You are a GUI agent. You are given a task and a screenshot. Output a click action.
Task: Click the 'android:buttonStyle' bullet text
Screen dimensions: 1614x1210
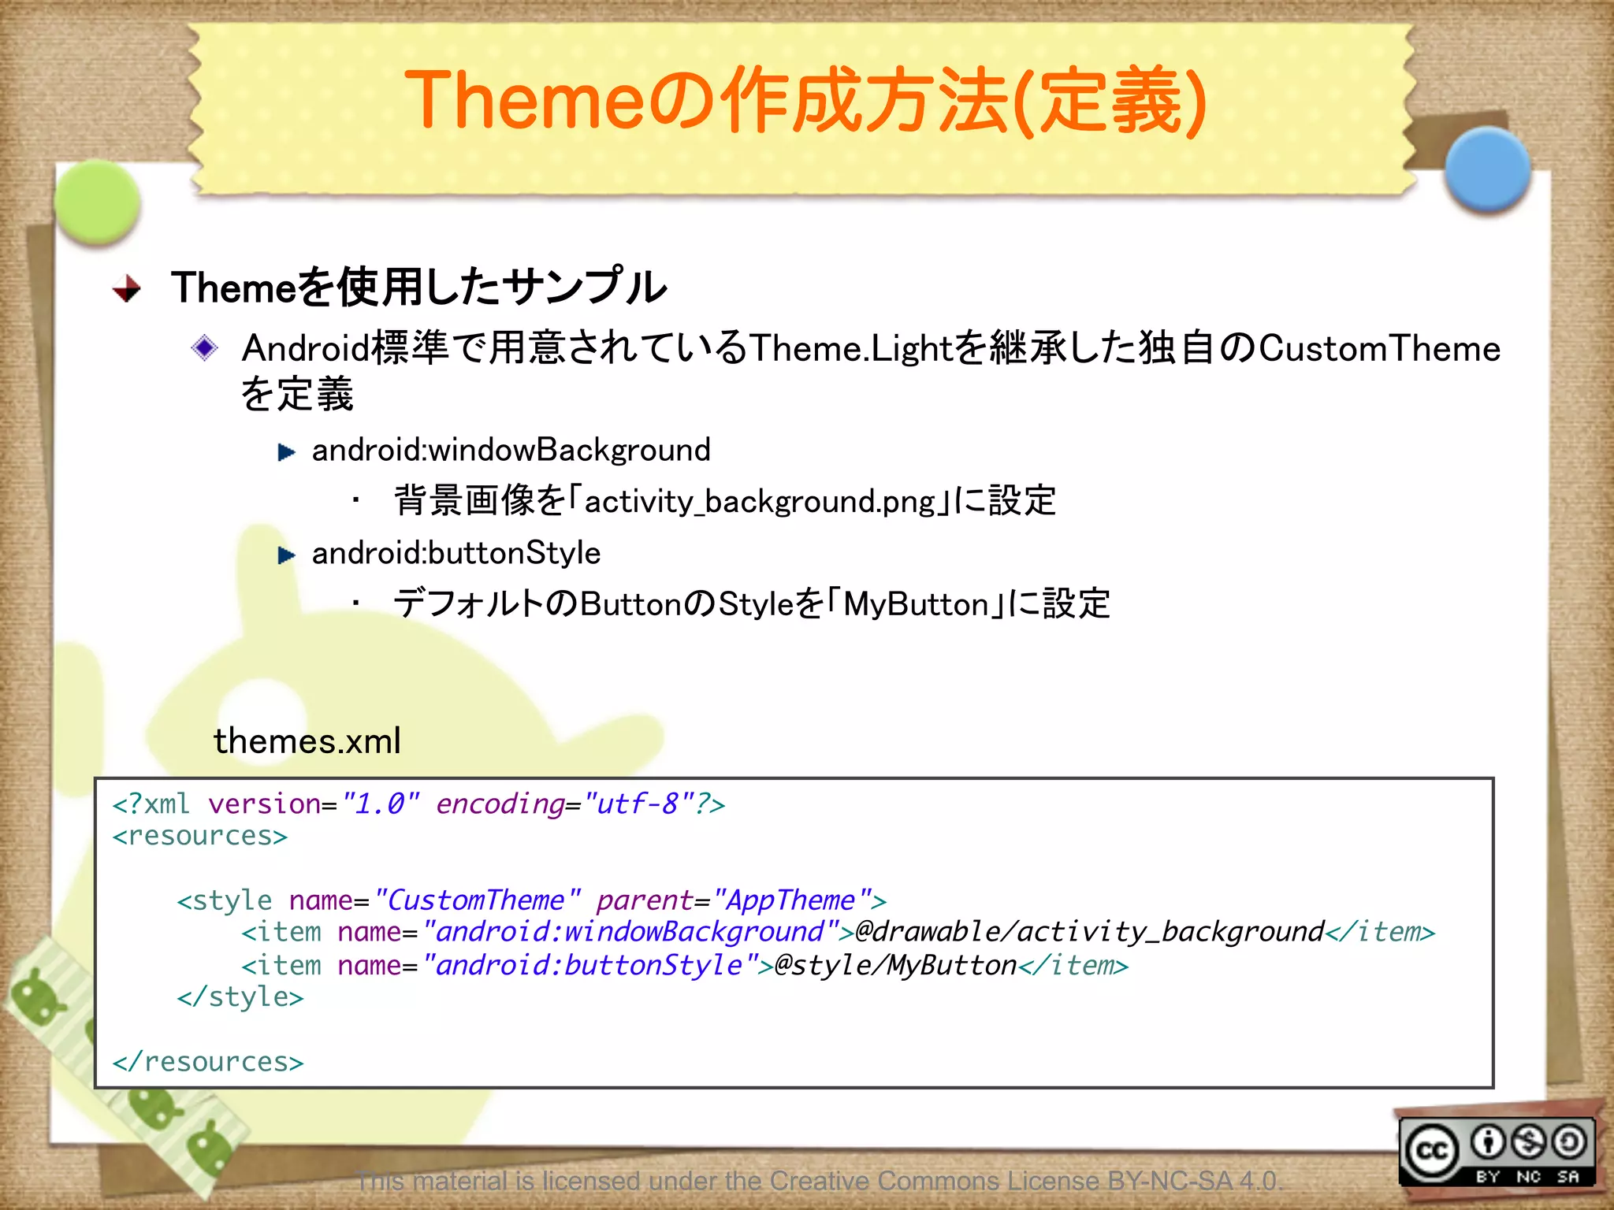[456, 553]
